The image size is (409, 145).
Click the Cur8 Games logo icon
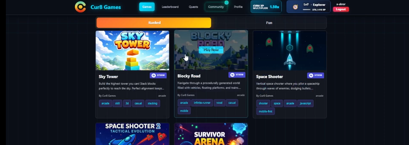point(80,7)
